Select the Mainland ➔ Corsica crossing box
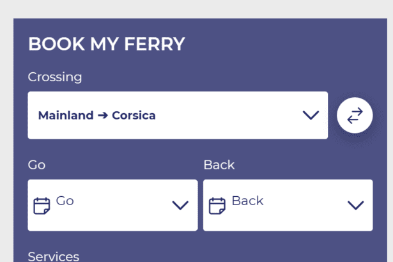The width and height of the screenshot is (393, 262). point(178,116)
